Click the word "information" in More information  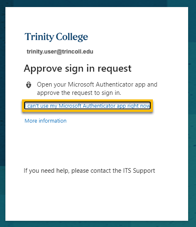pos(52,121)
